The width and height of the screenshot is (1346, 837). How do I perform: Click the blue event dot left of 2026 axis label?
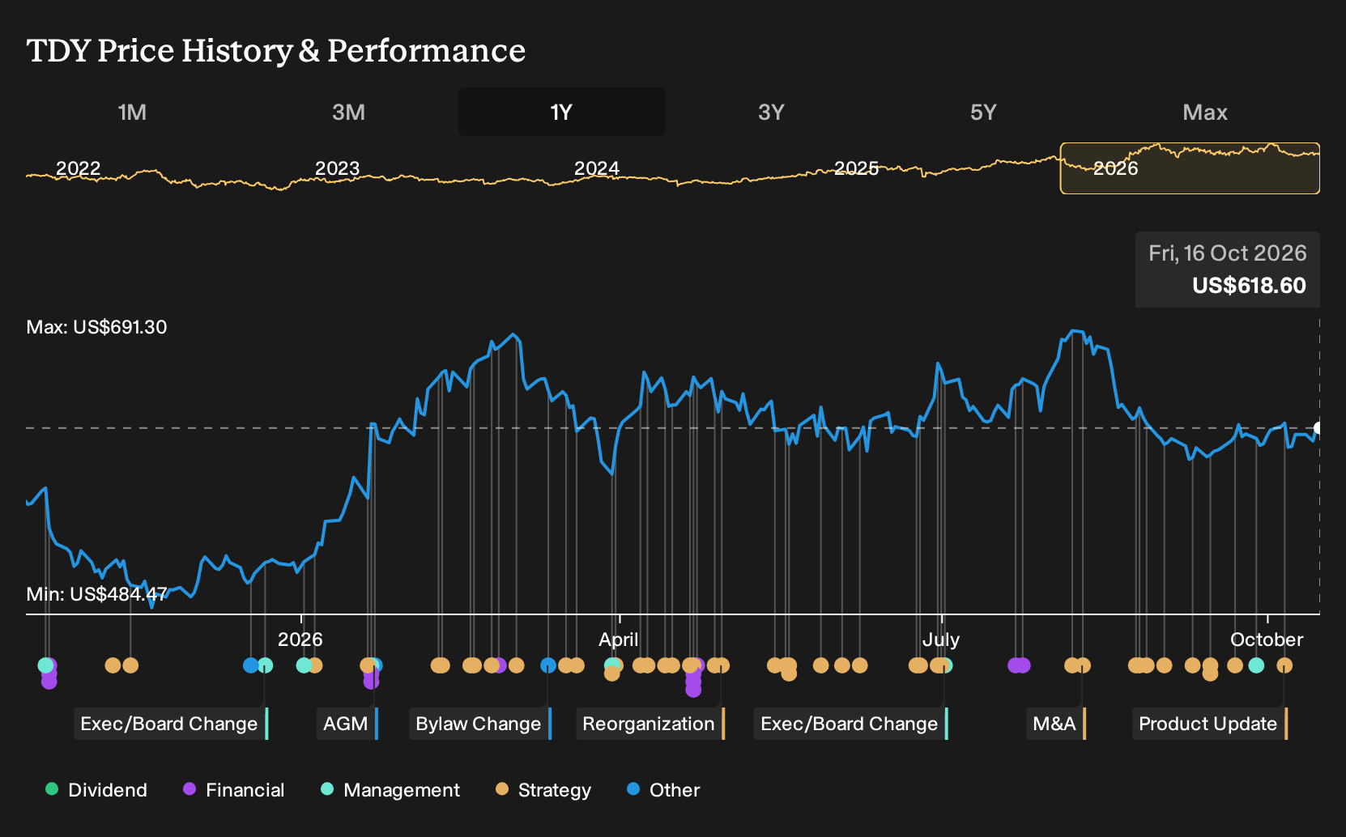(x=251, y=665)
